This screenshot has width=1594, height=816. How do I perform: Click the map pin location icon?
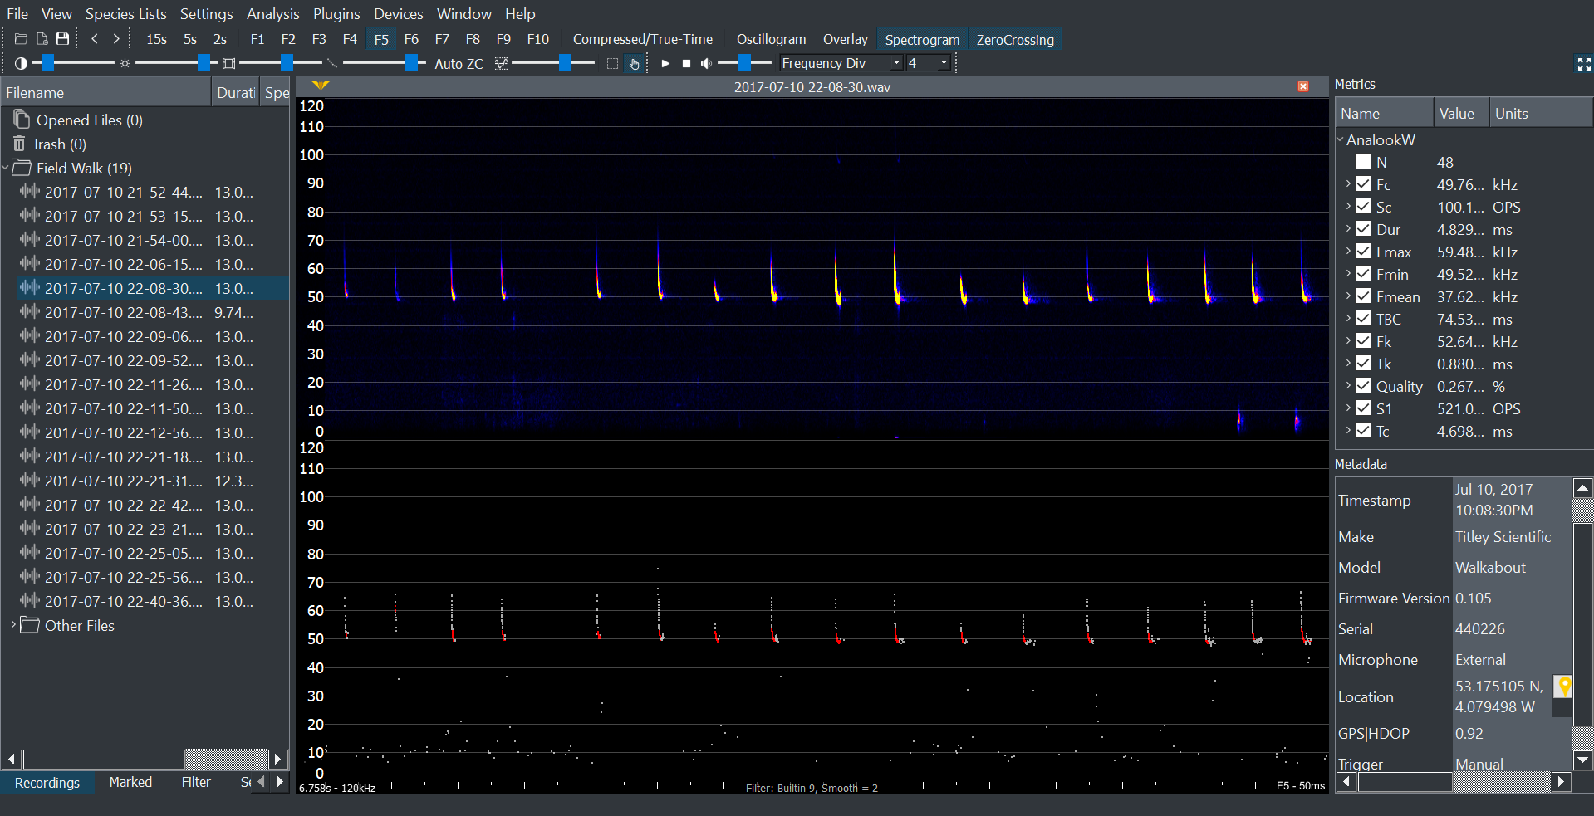click(x=1563, y=687)
